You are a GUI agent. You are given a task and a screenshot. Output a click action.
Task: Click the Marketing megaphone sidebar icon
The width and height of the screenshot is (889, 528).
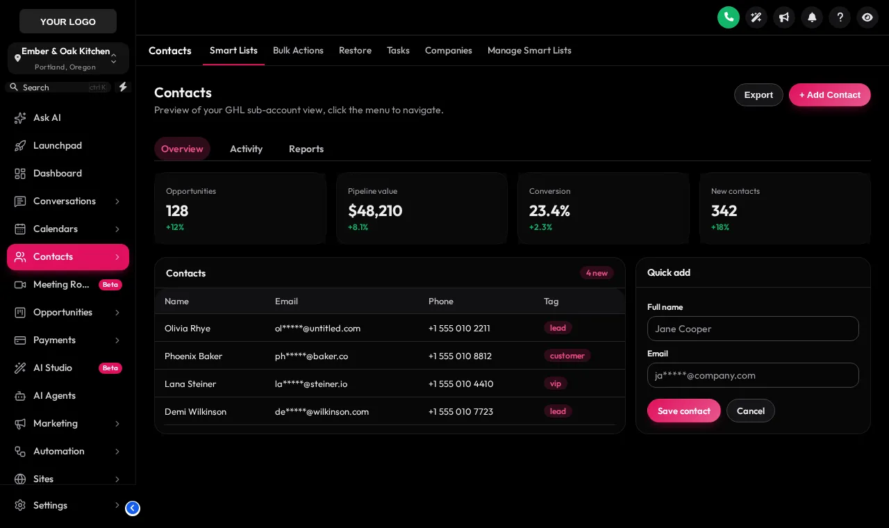coord(20,424)
